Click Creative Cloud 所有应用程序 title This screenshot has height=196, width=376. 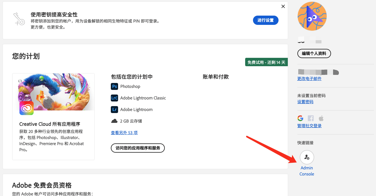tap(50, 124)
